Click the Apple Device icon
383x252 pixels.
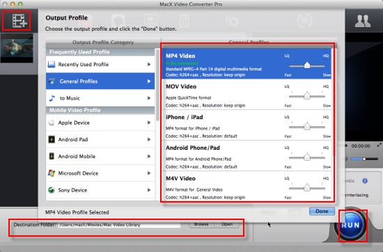click(52, 123)
